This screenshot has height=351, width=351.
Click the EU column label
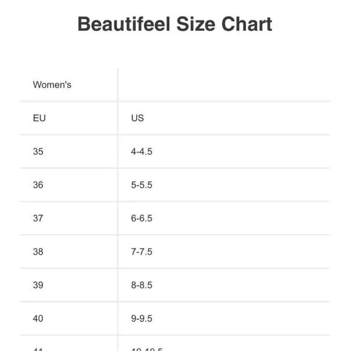39,118
